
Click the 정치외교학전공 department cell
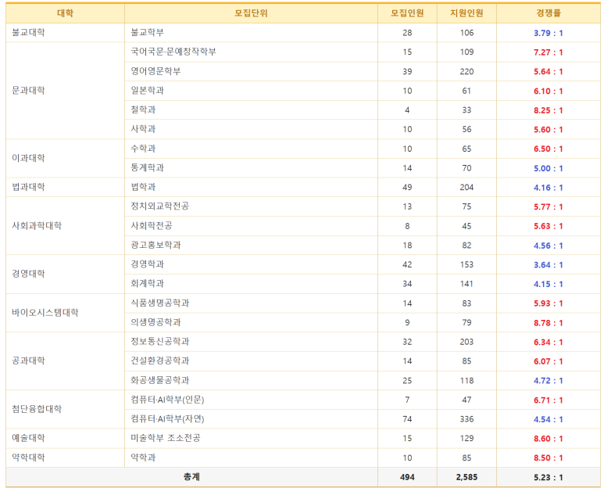click(x=160, y=206)
